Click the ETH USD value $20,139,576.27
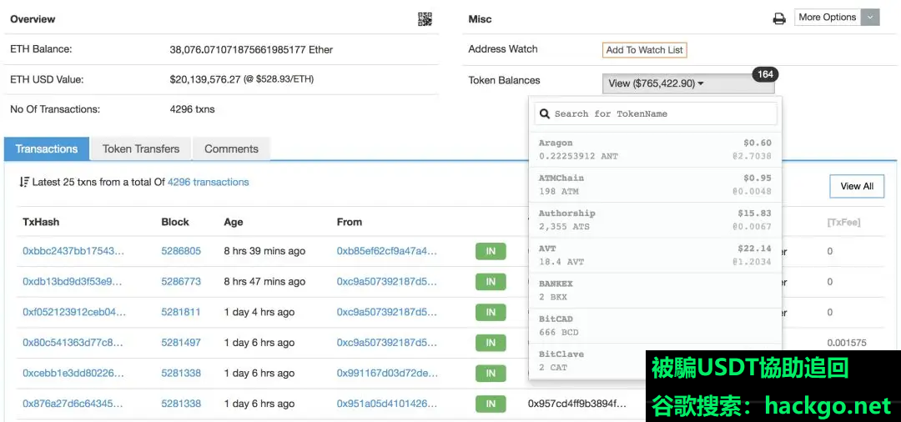The image size is (901, 422). [x=205, y=79]
